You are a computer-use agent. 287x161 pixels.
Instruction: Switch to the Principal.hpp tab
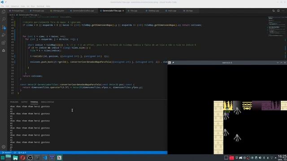(17, 11)
